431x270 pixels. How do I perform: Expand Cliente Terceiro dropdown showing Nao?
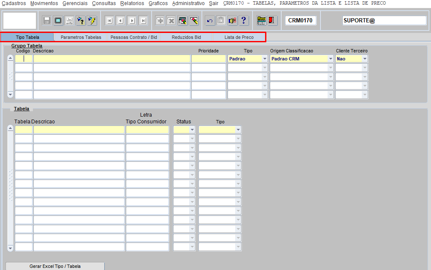coord(365,59)
